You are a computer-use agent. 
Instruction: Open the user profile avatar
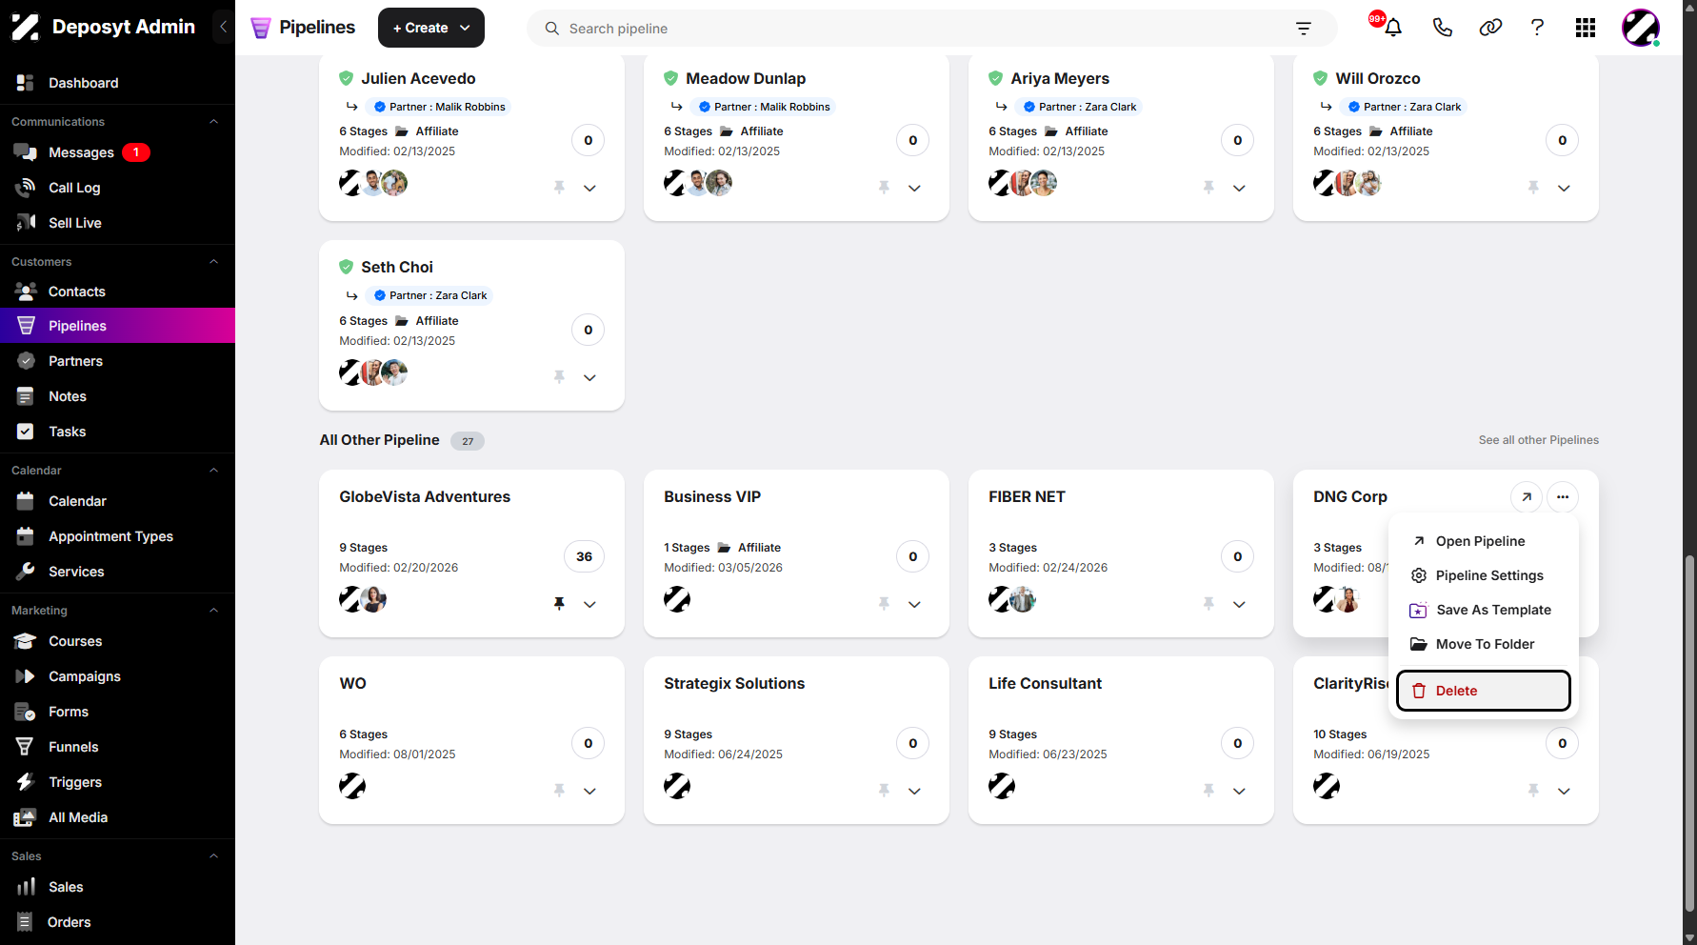1641,28
